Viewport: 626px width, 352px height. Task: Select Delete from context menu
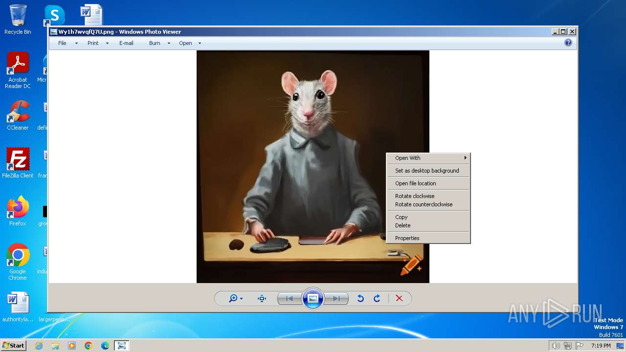[x=428, y=225]
